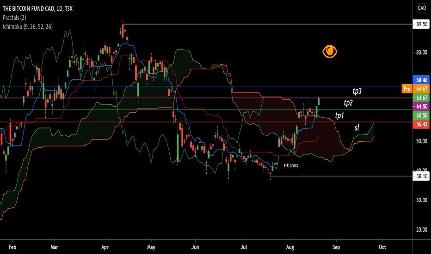Select the May label on time axis
This screenshot has width=431, height=254.
click(151, 247)
